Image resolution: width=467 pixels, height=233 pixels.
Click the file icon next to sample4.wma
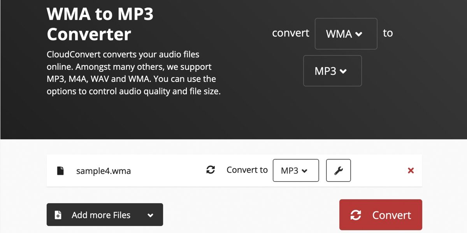(x=60, y=170)
